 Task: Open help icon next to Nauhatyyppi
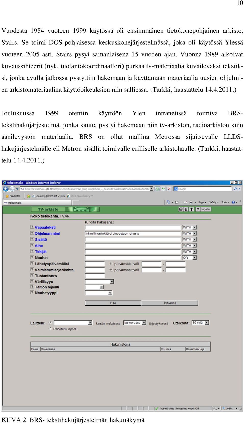coord(32,292)
